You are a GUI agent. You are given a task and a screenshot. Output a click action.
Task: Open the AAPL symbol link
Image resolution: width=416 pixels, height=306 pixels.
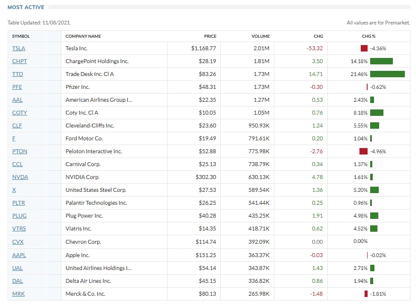pos(19,255)
